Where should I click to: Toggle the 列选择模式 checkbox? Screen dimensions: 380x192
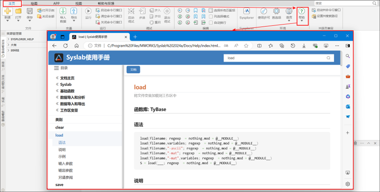(x=211, y=17)
